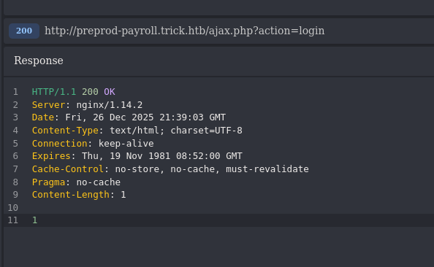Select the Cache-Control no-store header line
The image size is (434, 267).
[170, 169]
